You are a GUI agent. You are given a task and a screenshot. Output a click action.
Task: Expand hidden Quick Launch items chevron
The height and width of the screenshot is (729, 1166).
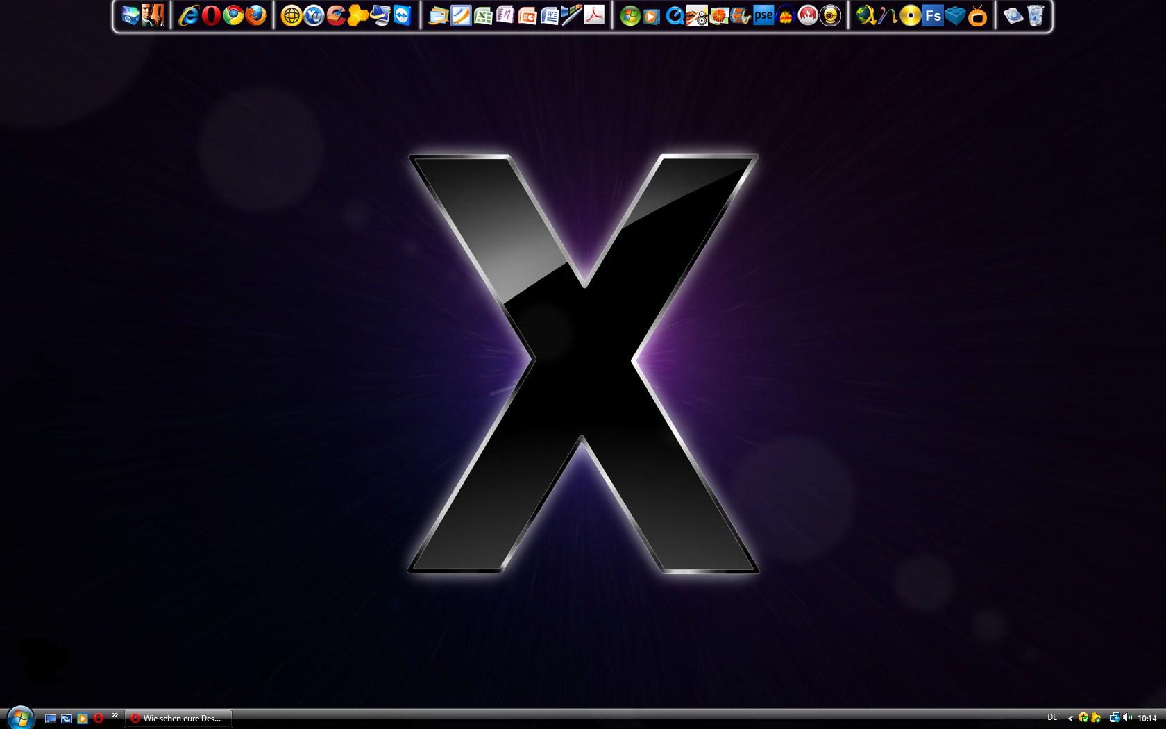point(115,716)
